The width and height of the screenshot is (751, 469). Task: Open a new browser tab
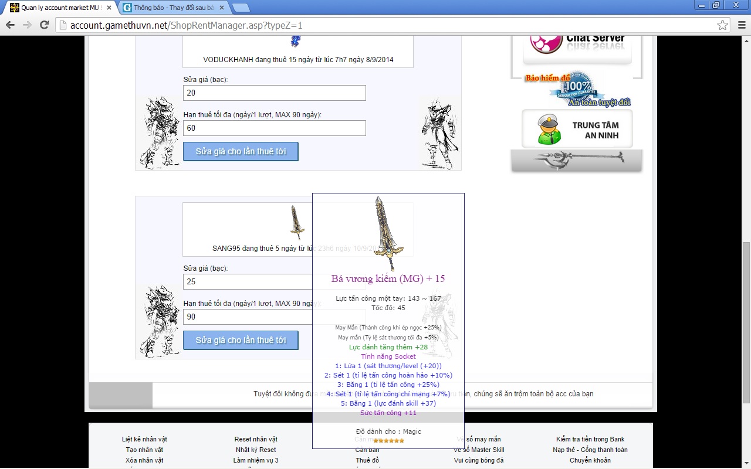241,8
